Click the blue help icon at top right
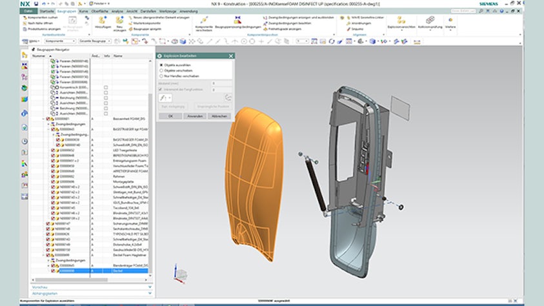The image size is (544, 306). [501, 11]
